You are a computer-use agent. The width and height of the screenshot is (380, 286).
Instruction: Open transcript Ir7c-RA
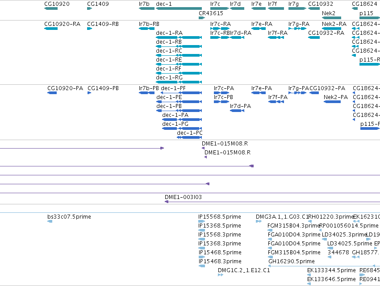point(220,29)
